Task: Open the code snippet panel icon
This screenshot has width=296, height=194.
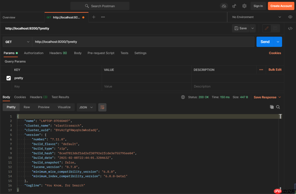Action: coord(290,28)
